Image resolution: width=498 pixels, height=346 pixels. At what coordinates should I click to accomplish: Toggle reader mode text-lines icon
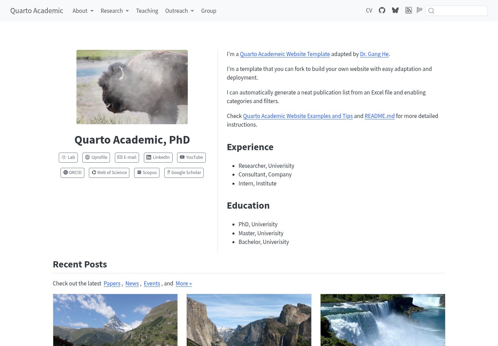419,10
